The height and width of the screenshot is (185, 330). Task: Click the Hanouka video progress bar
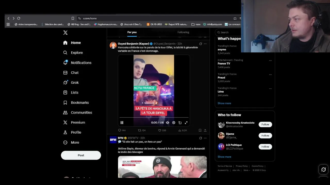[x=154, y=118]
